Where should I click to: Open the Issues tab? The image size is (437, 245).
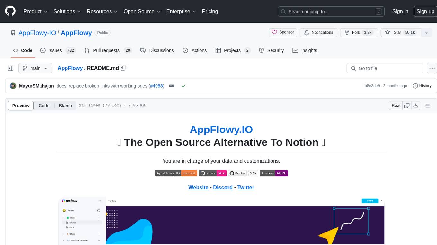(58, 50)
